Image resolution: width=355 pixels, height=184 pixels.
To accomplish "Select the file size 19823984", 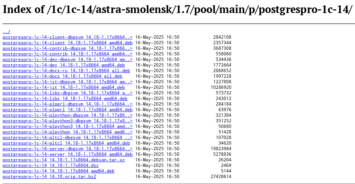I will coord(221,149).
